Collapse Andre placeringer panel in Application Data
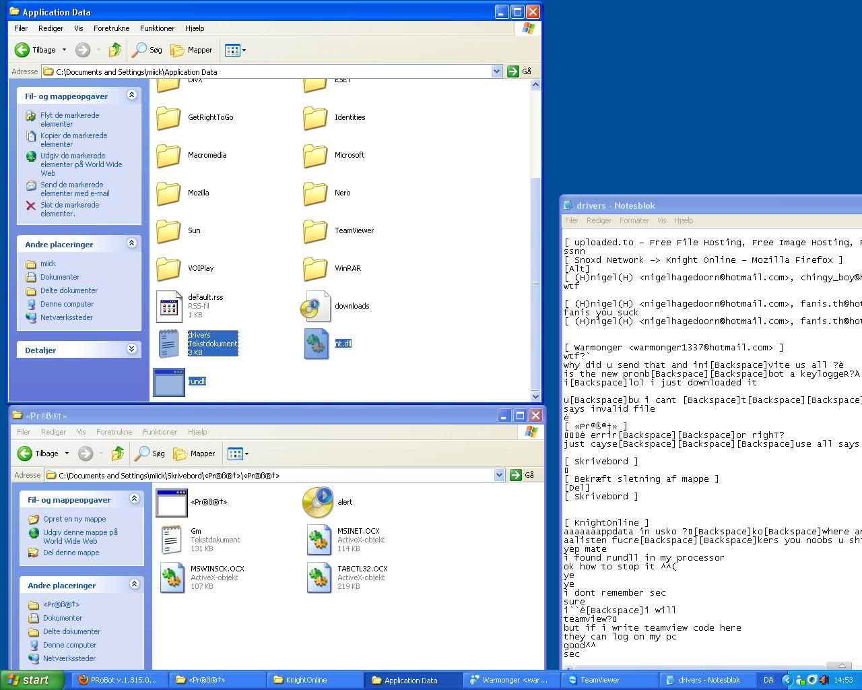The width and height of the screenshot is (862, 690). point(132,243)
